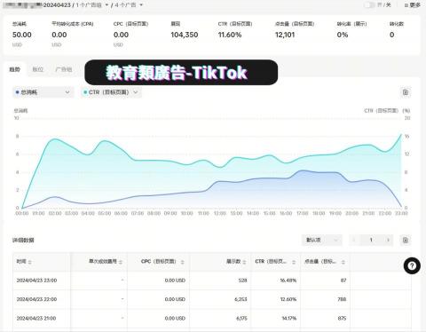Click the 00:00 label on chart x-axis

point(22,213)
